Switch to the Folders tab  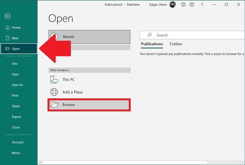pyautogui.click(x=176, y=44)
